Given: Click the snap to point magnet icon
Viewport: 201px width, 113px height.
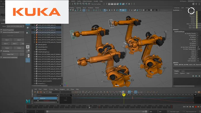Looking at the screenshot, I should pyautogui.click(x=81, y=4).
